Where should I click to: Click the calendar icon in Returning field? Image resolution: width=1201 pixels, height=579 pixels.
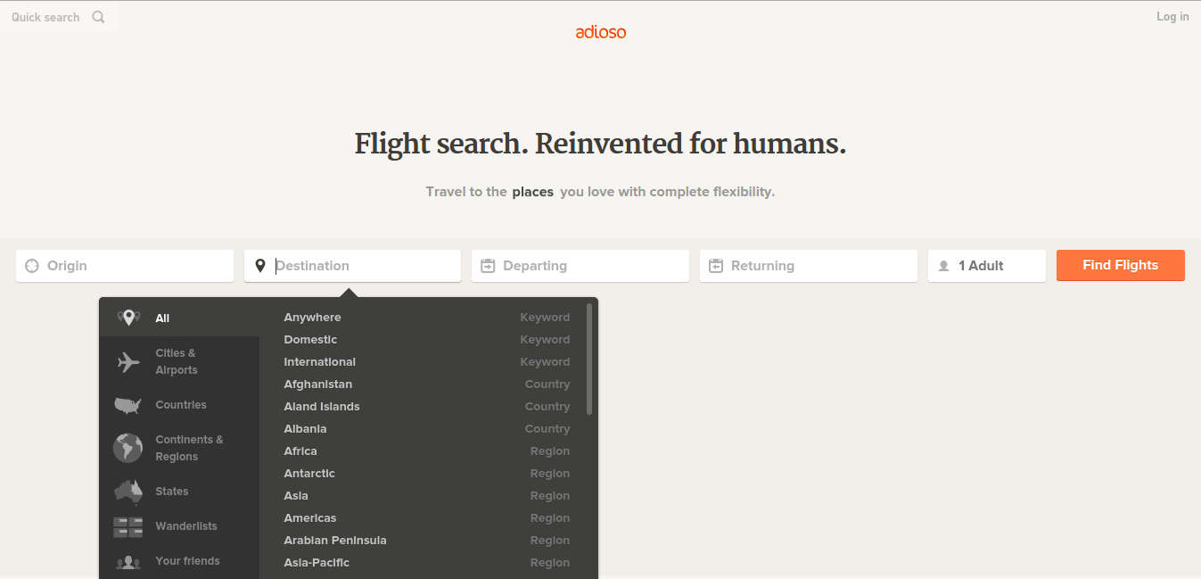coord(716,266)
